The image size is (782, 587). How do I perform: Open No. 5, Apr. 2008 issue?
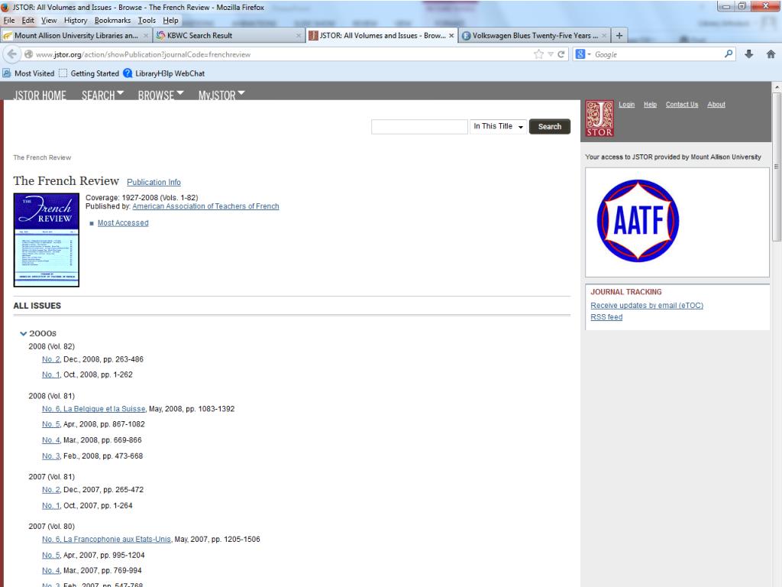[x=51, y=424]
